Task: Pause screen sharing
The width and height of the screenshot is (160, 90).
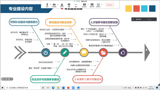Action: [92, 5]
